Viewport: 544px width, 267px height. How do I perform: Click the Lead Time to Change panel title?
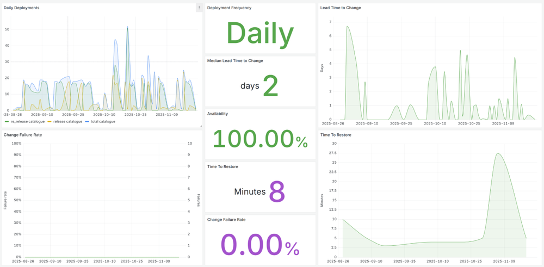click(341, 8)
